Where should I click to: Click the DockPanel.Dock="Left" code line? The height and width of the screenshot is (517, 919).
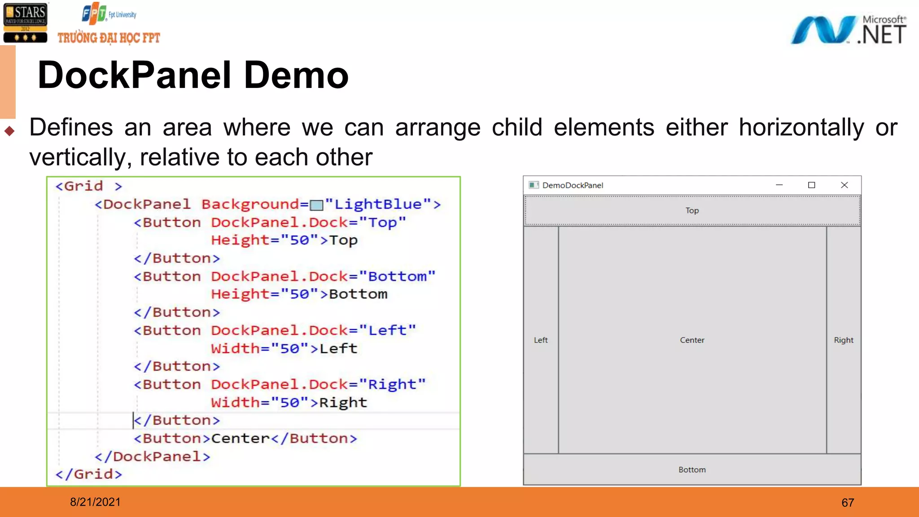[275, 330]
